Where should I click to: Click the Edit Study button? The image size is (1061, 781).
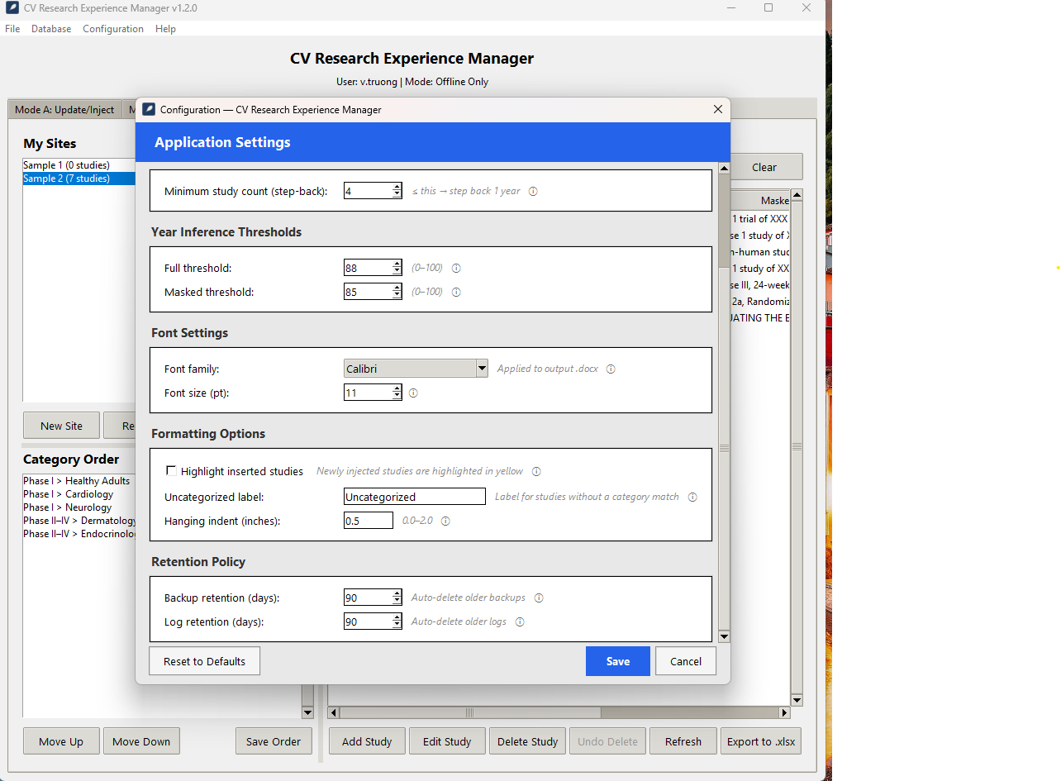point(447,741)
